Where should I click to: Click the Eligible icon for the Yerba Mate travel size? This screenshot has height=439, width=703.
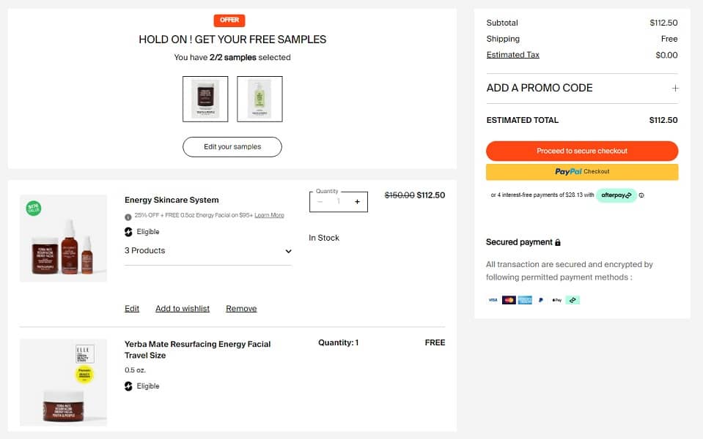tap(129, 386)
